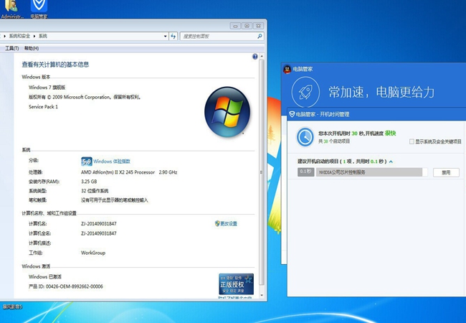This screenshot has width=466, height=323.
Task: Click the Windows 7 旗舰版 text
Action: pos(47,88)
